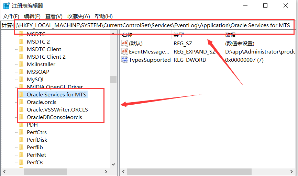
Task: Select the MSDTC Client key
Action: [x=44, y=49]
